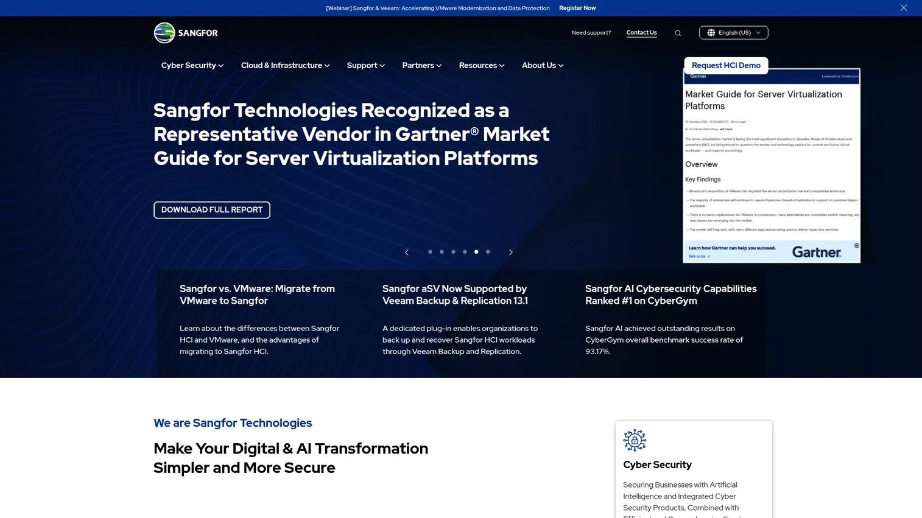This screenshot has height=518, width=922.
Task: Open Sangfor aSV Veeam Backup article
Action: 455,295
